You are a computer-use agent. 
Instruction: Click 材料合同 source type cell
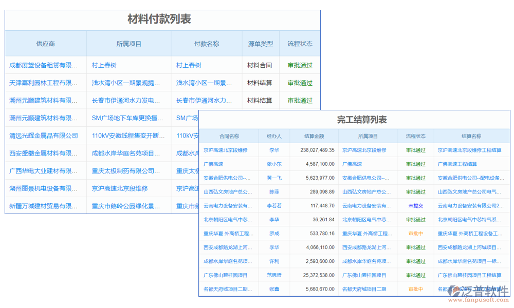tap(260, 65)
